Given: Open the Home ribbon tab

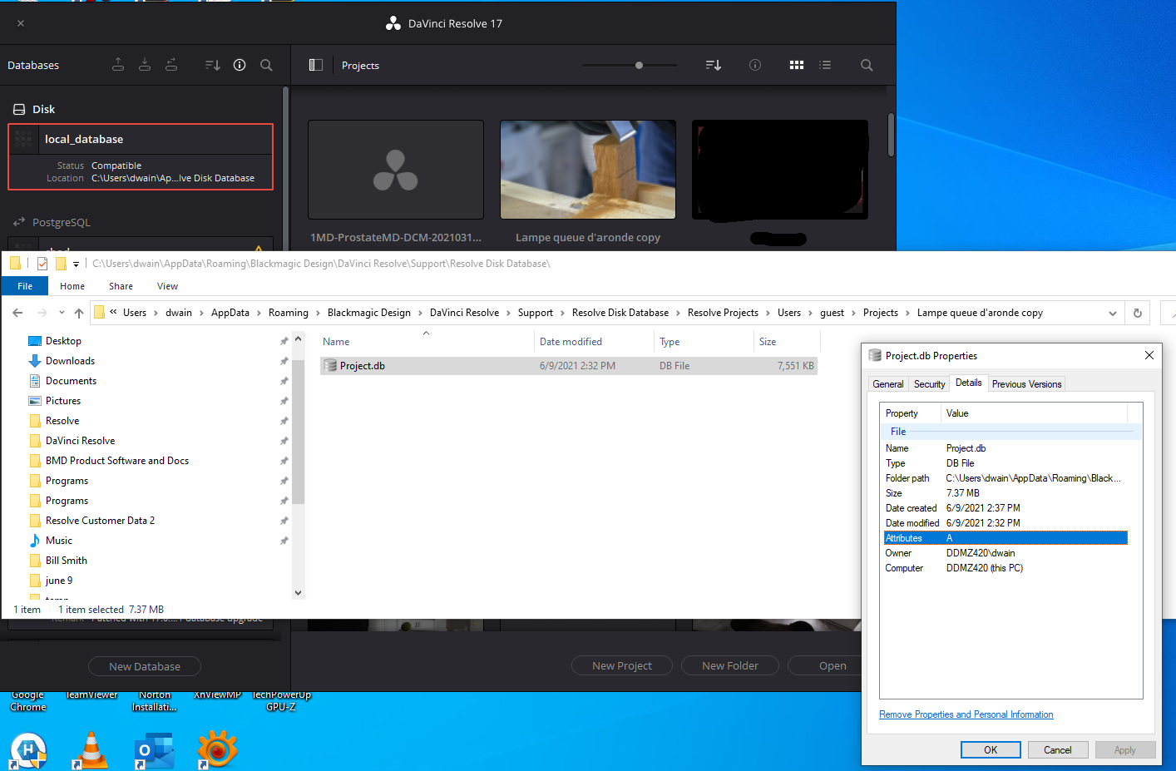Looking at the screenshot, I should 72,286.
